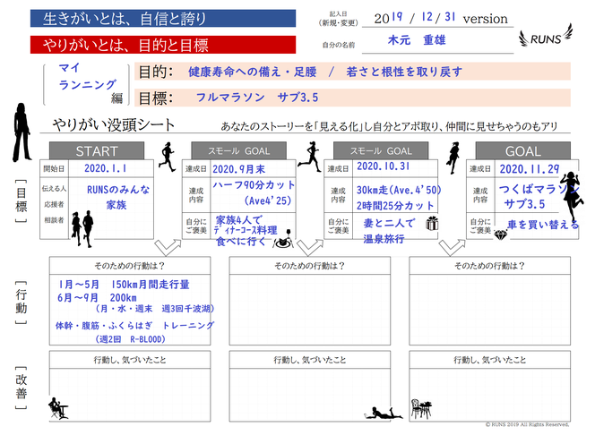Click 家族 in the START box
The width and height of the screenshot is (595, 435).
(x=116, y=205)
